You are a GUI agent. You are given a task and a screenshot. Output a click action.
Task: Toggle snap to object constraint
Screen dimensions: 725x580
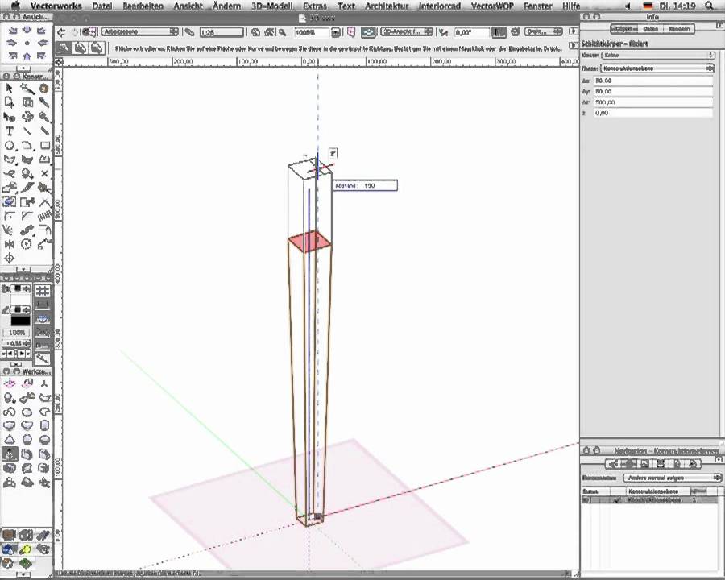click(x=42, y=304)
